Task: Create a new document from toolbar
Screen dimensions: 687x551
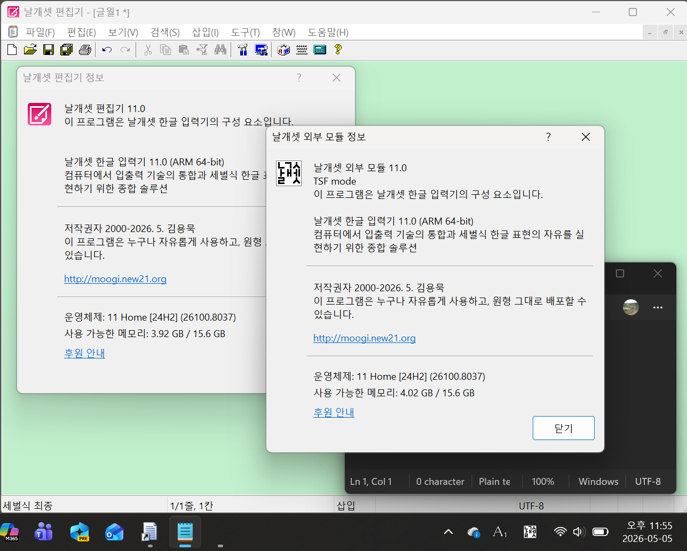Action: (x=12, y=50)
